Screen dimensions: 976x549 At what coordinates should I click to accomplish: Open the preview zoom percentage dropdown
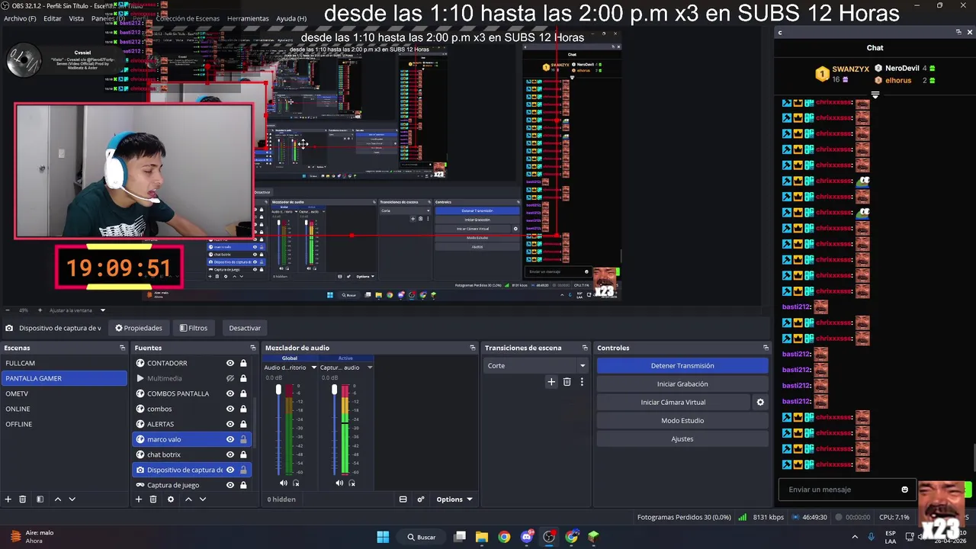[x=24, y=310]
